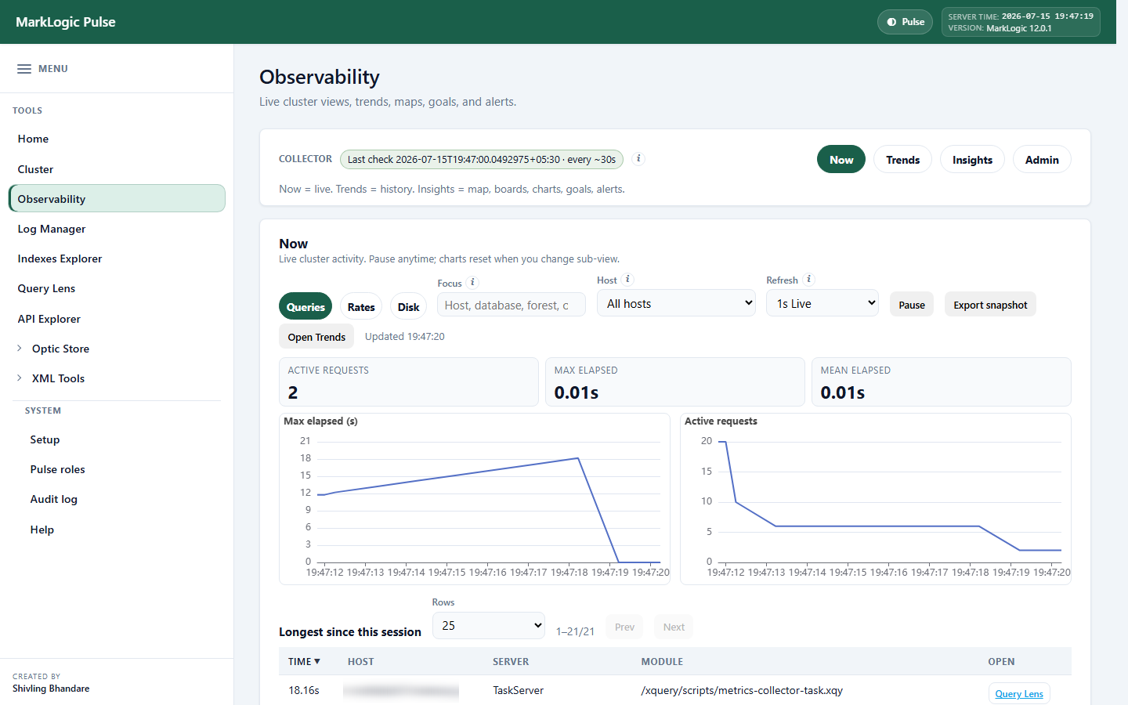Image resolution: width=1128 pixels, height=705 pixels.
Task: Click the MarkLogic Pulse header title
Action: [x=66, y=22]
